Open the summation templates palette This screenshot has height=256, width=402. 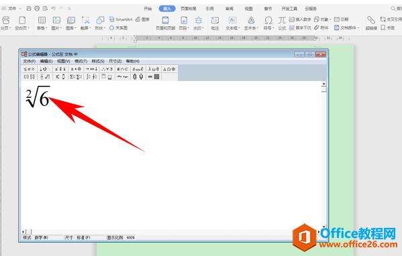(76, 76)
